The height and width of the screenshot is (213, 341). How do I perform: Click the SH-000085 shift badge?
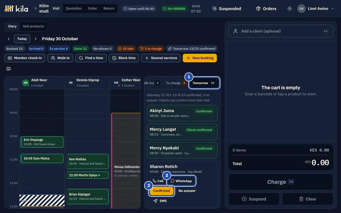174,9
